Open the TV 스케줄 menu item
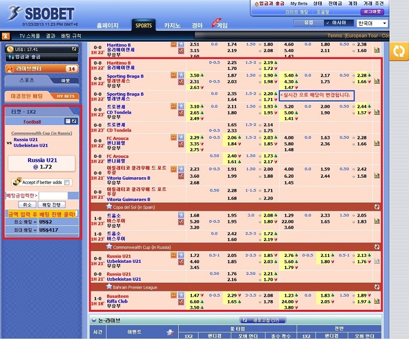This screenshot has width=409, height=339. click(30, 36)
